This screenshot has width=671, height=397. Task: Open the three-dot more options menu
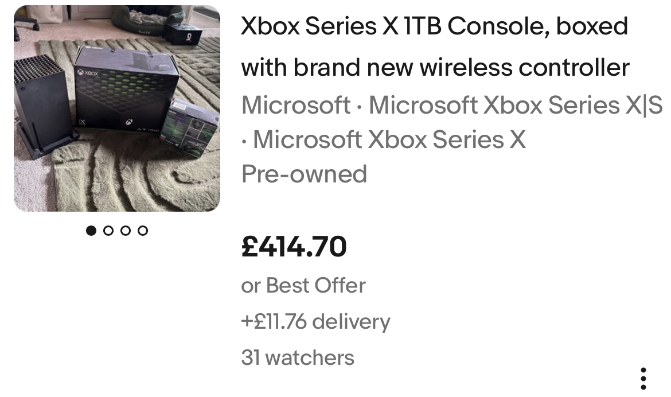coord(643,379)
